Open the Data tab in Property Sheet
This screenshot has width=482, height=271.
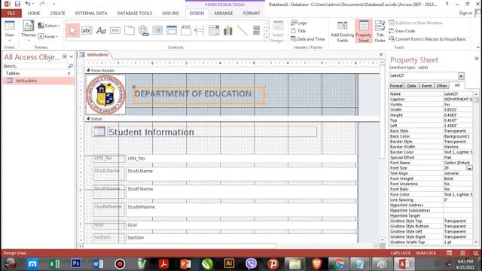[411, 86]
